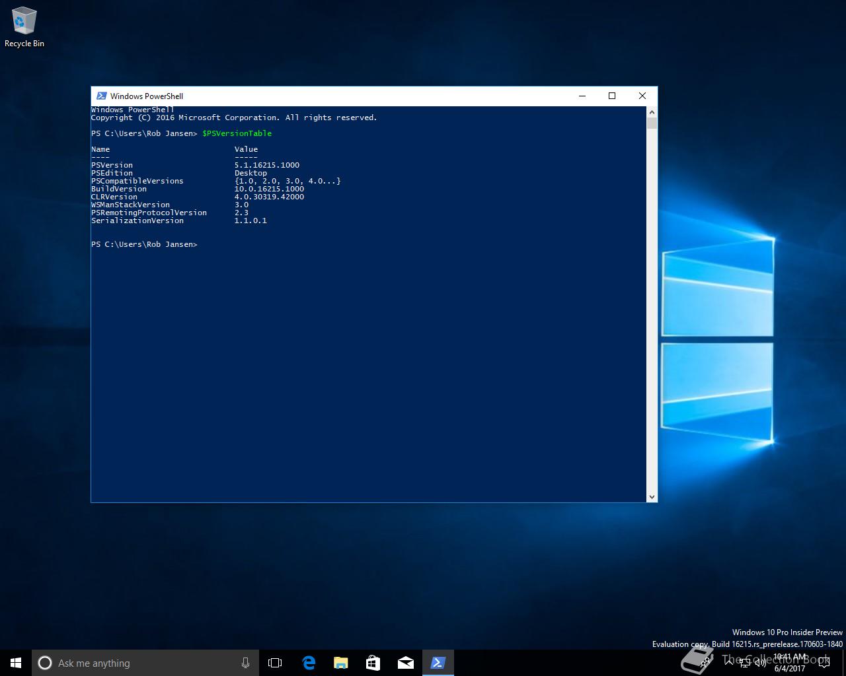Click the Desktop edition value

click(250, 173)
